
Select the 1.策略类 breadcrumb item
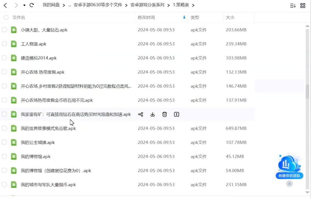pyautogui.click(x=181, y=5)
